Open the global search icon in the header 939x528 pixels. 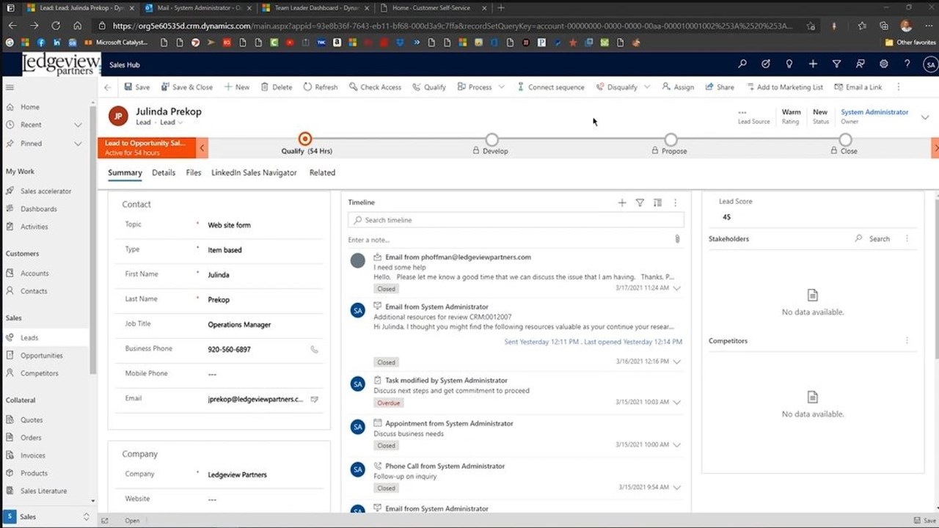742,65
